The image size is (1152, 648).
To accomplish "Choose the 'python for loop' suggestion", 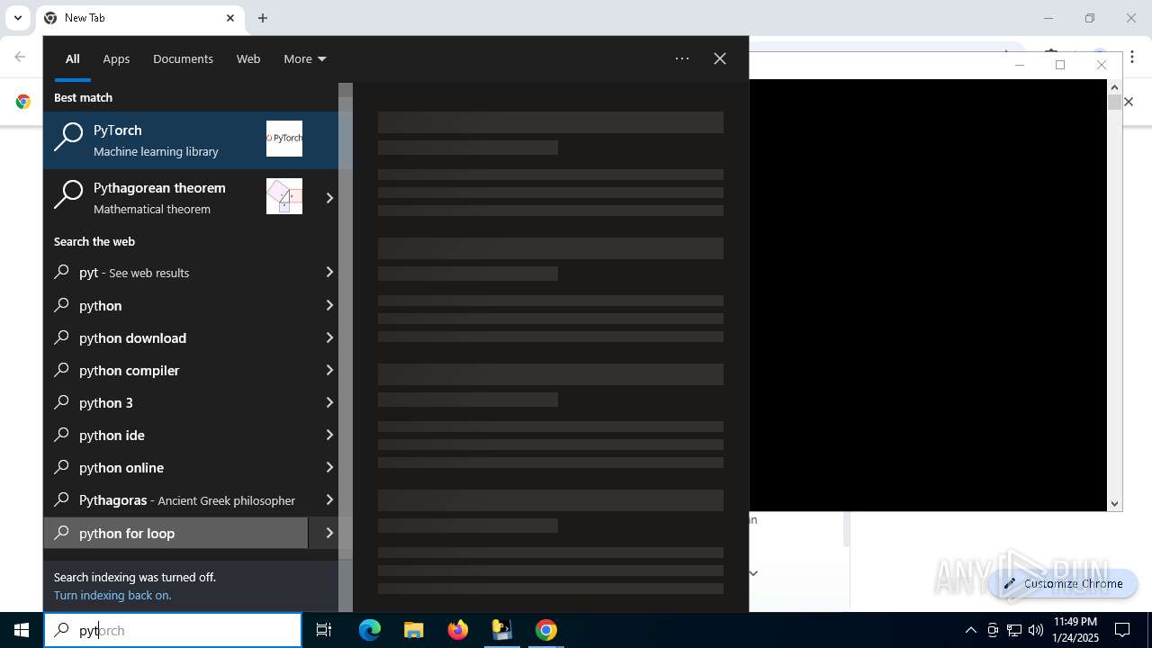I will pyautogui.click(x=175, y=533).
